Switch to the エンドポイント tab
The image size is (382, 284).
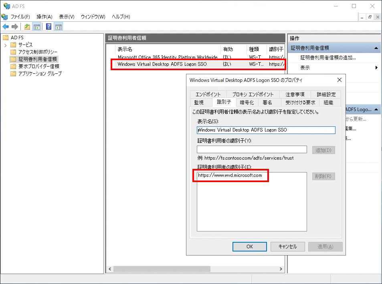(208, 94)
